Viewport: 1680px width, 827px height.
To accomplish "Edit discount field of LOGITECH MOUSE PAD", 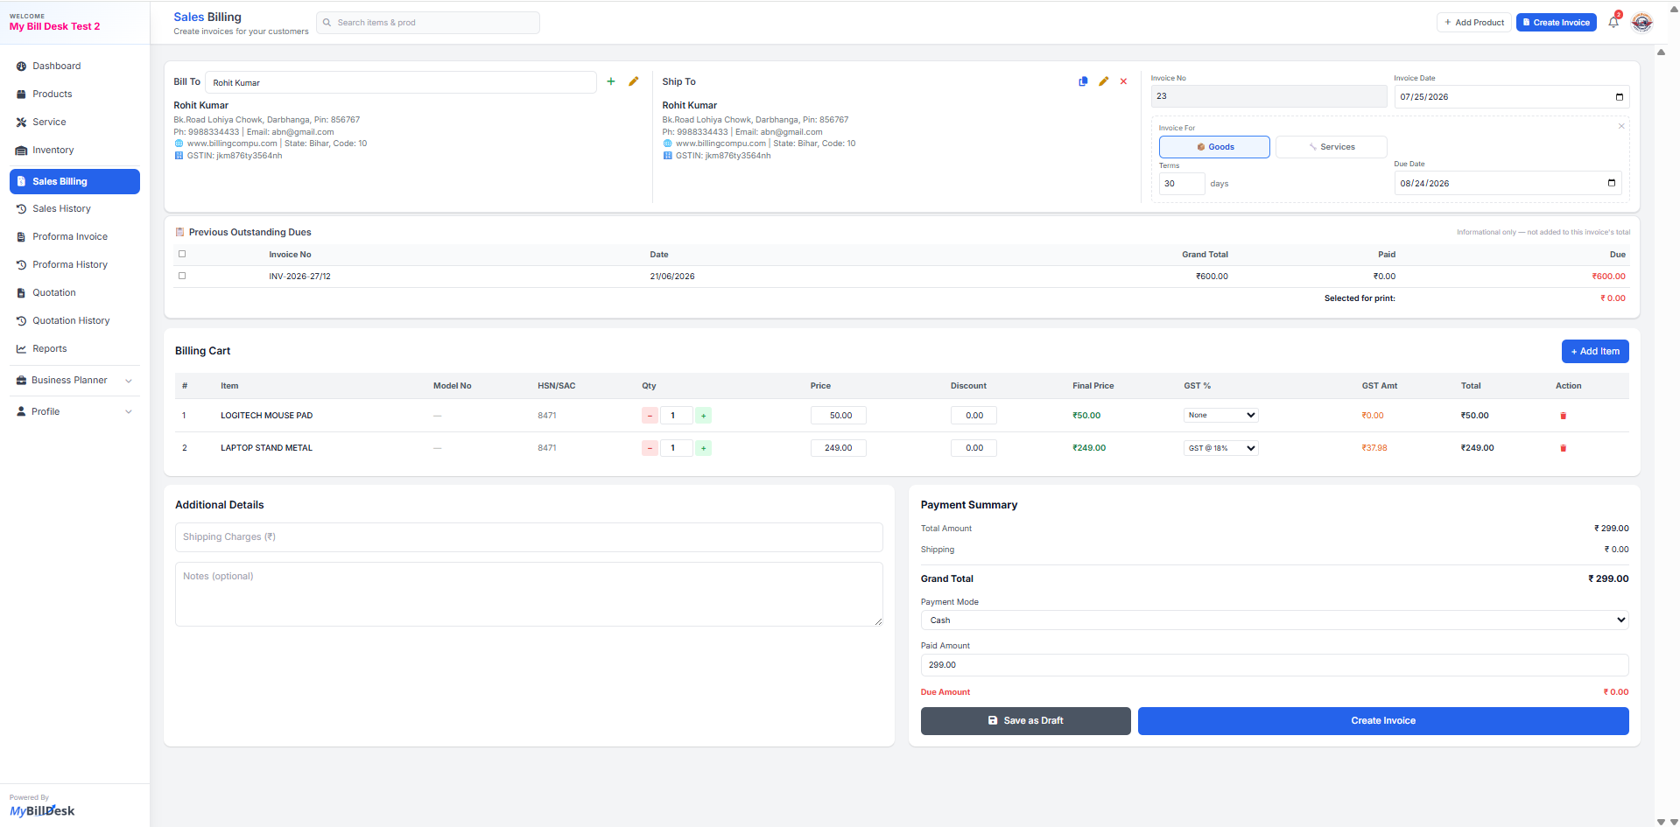I will tap(974, 416).
